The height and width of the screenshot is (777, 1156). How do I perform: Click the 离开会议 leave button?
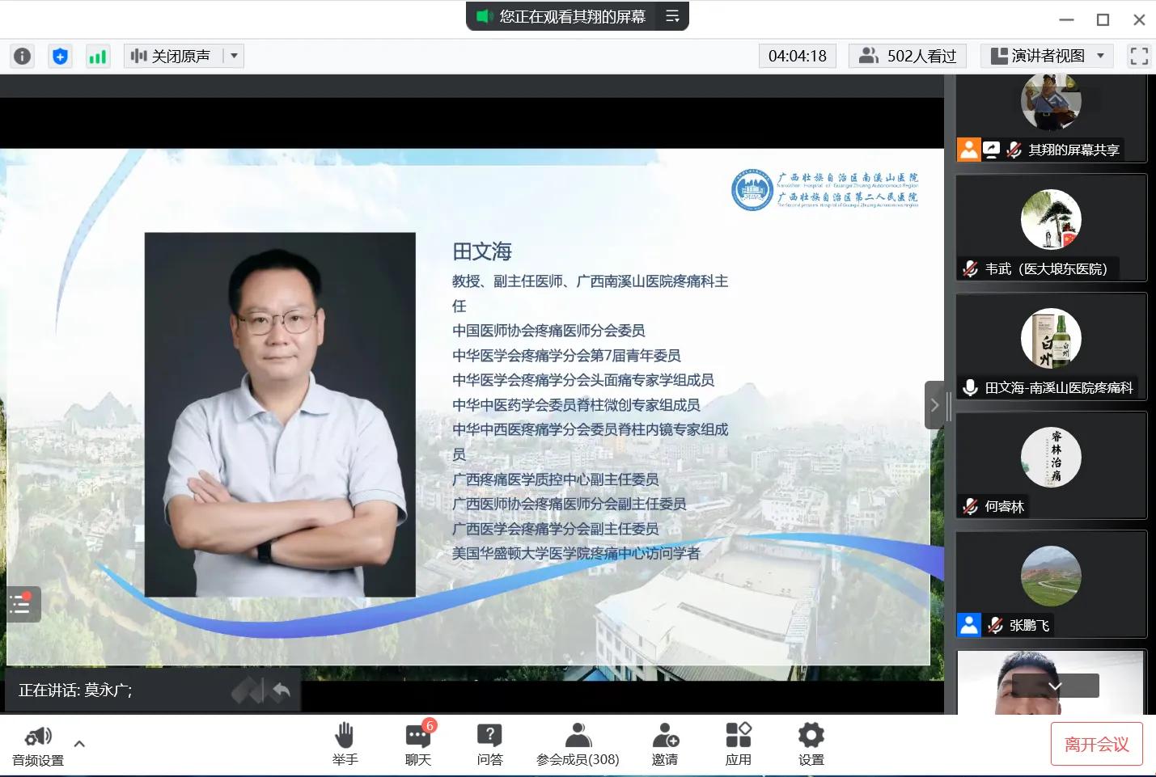(x=1096, y=743)
